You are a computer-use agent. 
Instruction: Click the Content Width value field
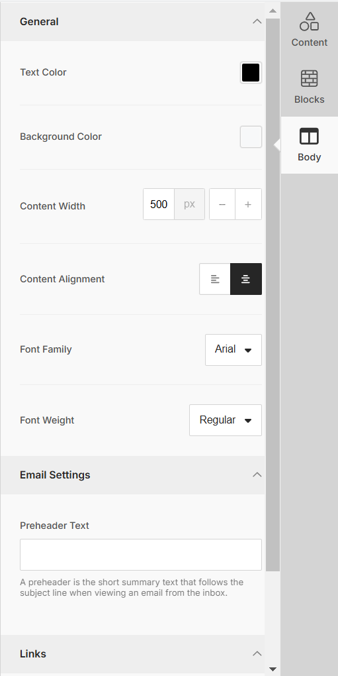coord(159,204)
